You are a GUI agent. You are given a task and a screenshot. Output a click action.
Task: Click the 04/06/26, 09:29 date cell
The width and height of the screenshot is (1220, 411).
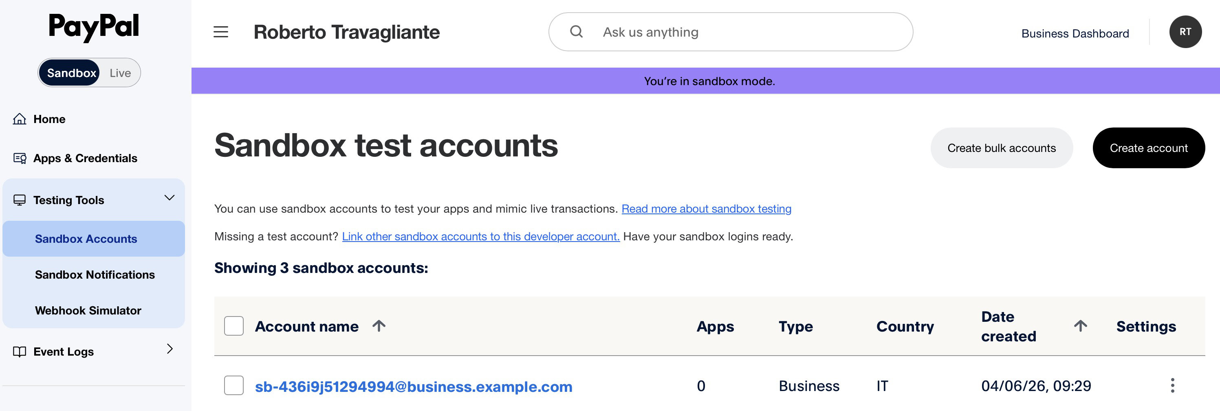[x=1036, y=386]
